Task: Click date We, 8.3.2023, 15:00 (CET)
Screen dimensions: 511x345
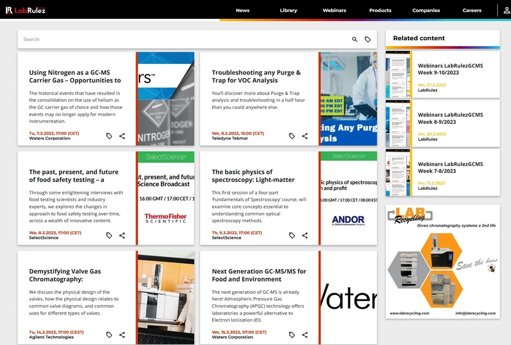Action: (x=238, y=133)
